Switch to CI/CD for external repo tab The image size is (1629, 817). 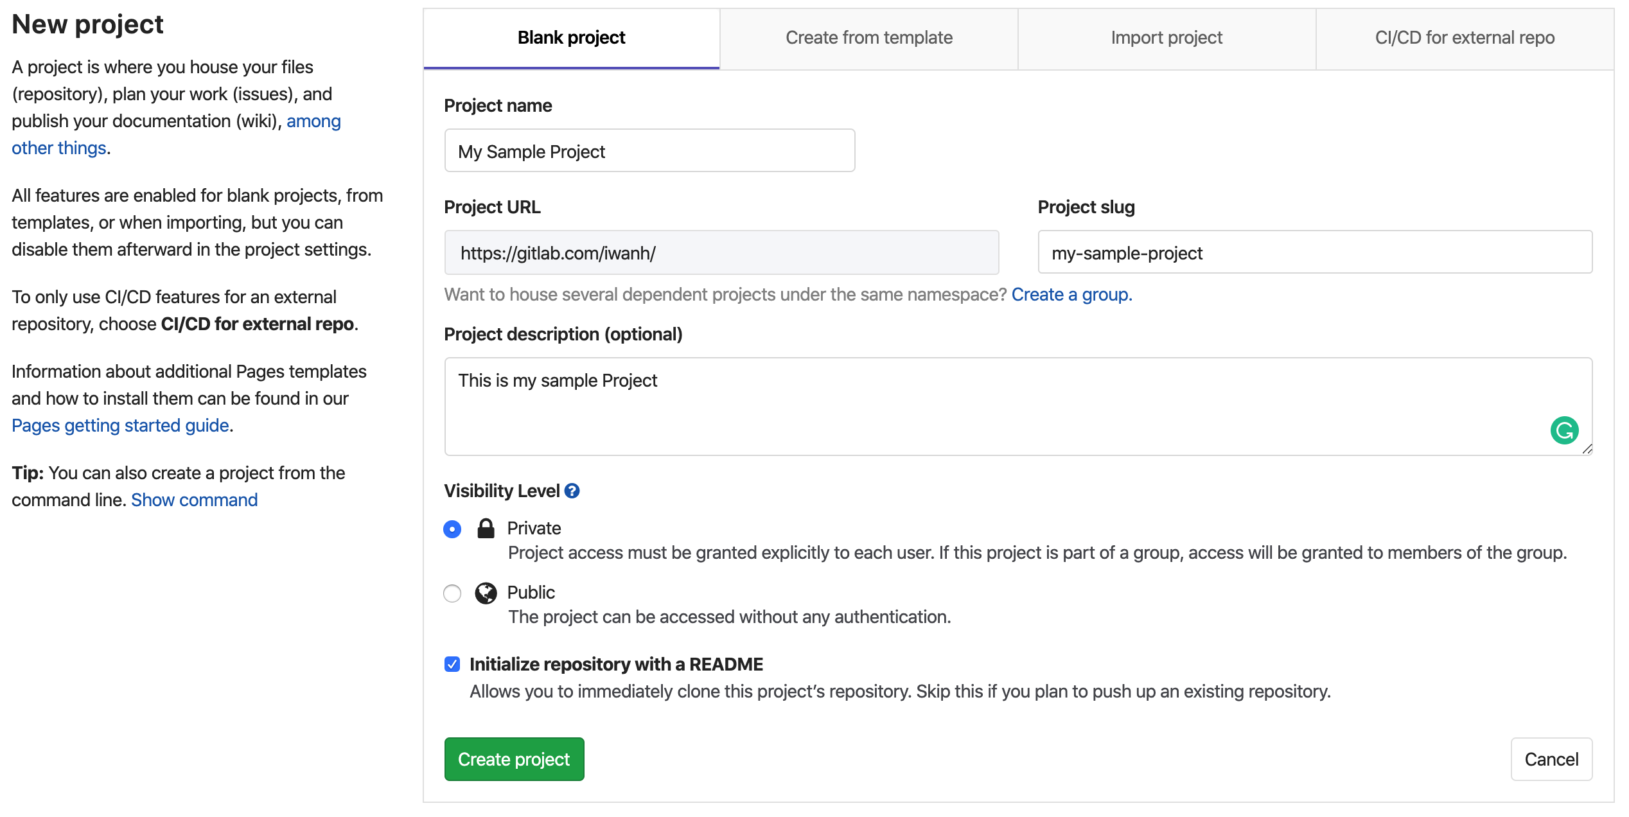[1465, 38]
